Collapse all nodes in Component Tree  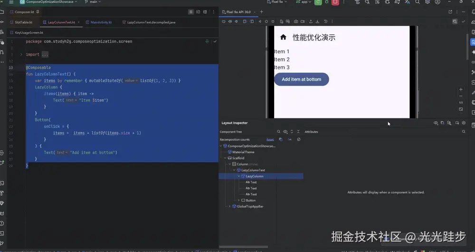(298, 132)
